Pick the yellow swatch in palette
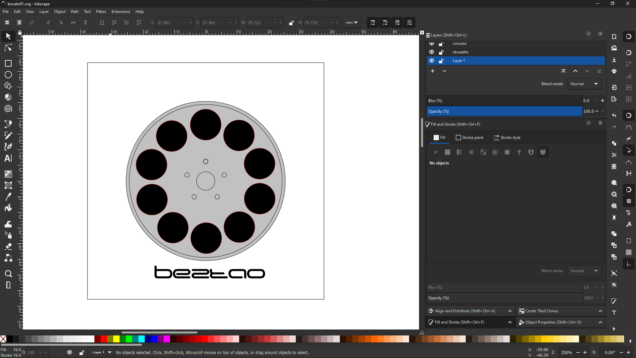The height and width of the screenshot is (358, 636). [x=116, y=339]
